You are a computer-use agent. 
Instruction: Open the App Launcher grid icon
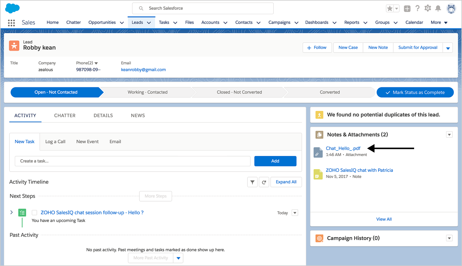(11, 23)
